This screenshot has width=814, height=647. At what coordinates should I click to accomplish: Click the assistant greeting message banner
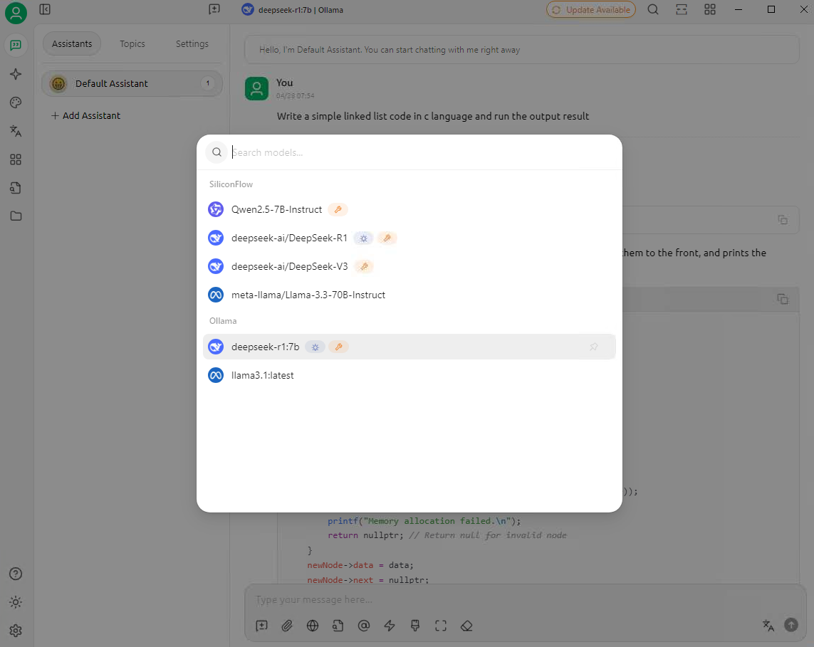(x=522, y=50)
